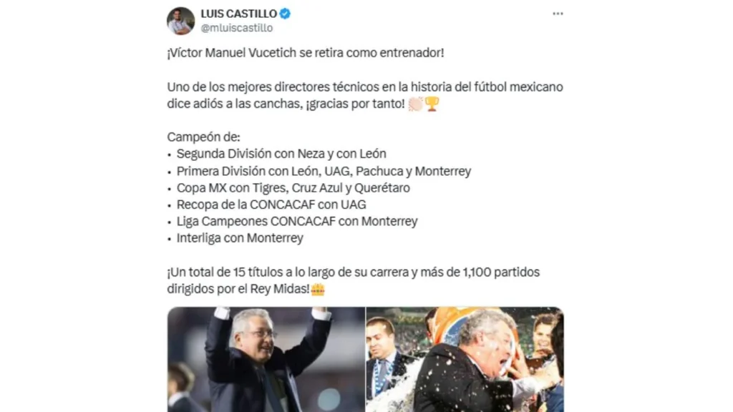
Task: Click the crown emoji after Rey Midas
Action: [x=318, y=290]
